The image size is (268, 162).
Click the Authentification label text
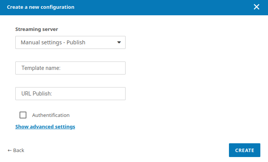pos(51,115)
